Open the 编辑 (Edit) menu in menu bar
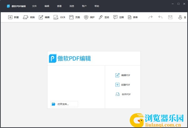This screenshot has height=128, width=188. [x=47, y=6]
